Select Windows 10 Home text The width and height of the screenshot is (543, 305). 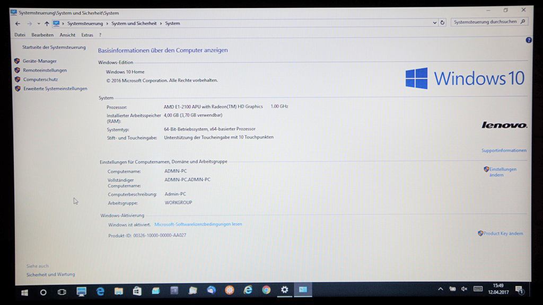click(125, 72)
